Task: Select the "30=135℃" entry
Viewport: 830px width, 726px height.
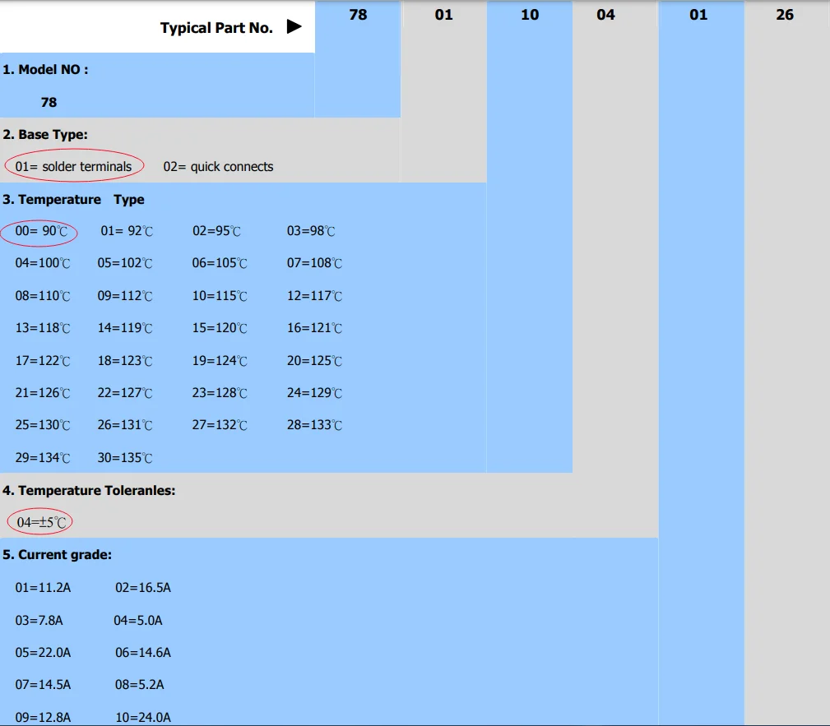Action: (x=125, y=458)
